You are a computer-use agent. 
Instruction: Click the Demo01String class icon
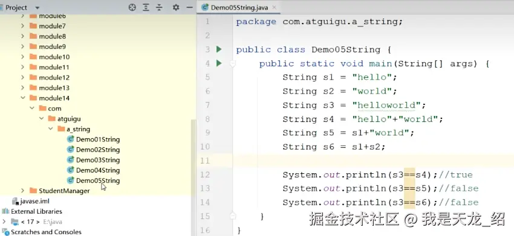click(70, 139)
